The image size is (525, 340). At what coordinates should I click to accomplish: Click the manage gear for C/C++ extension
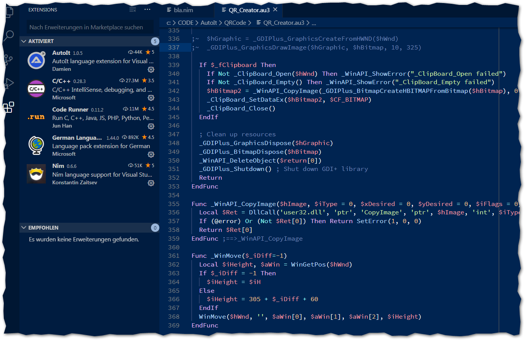151,98
